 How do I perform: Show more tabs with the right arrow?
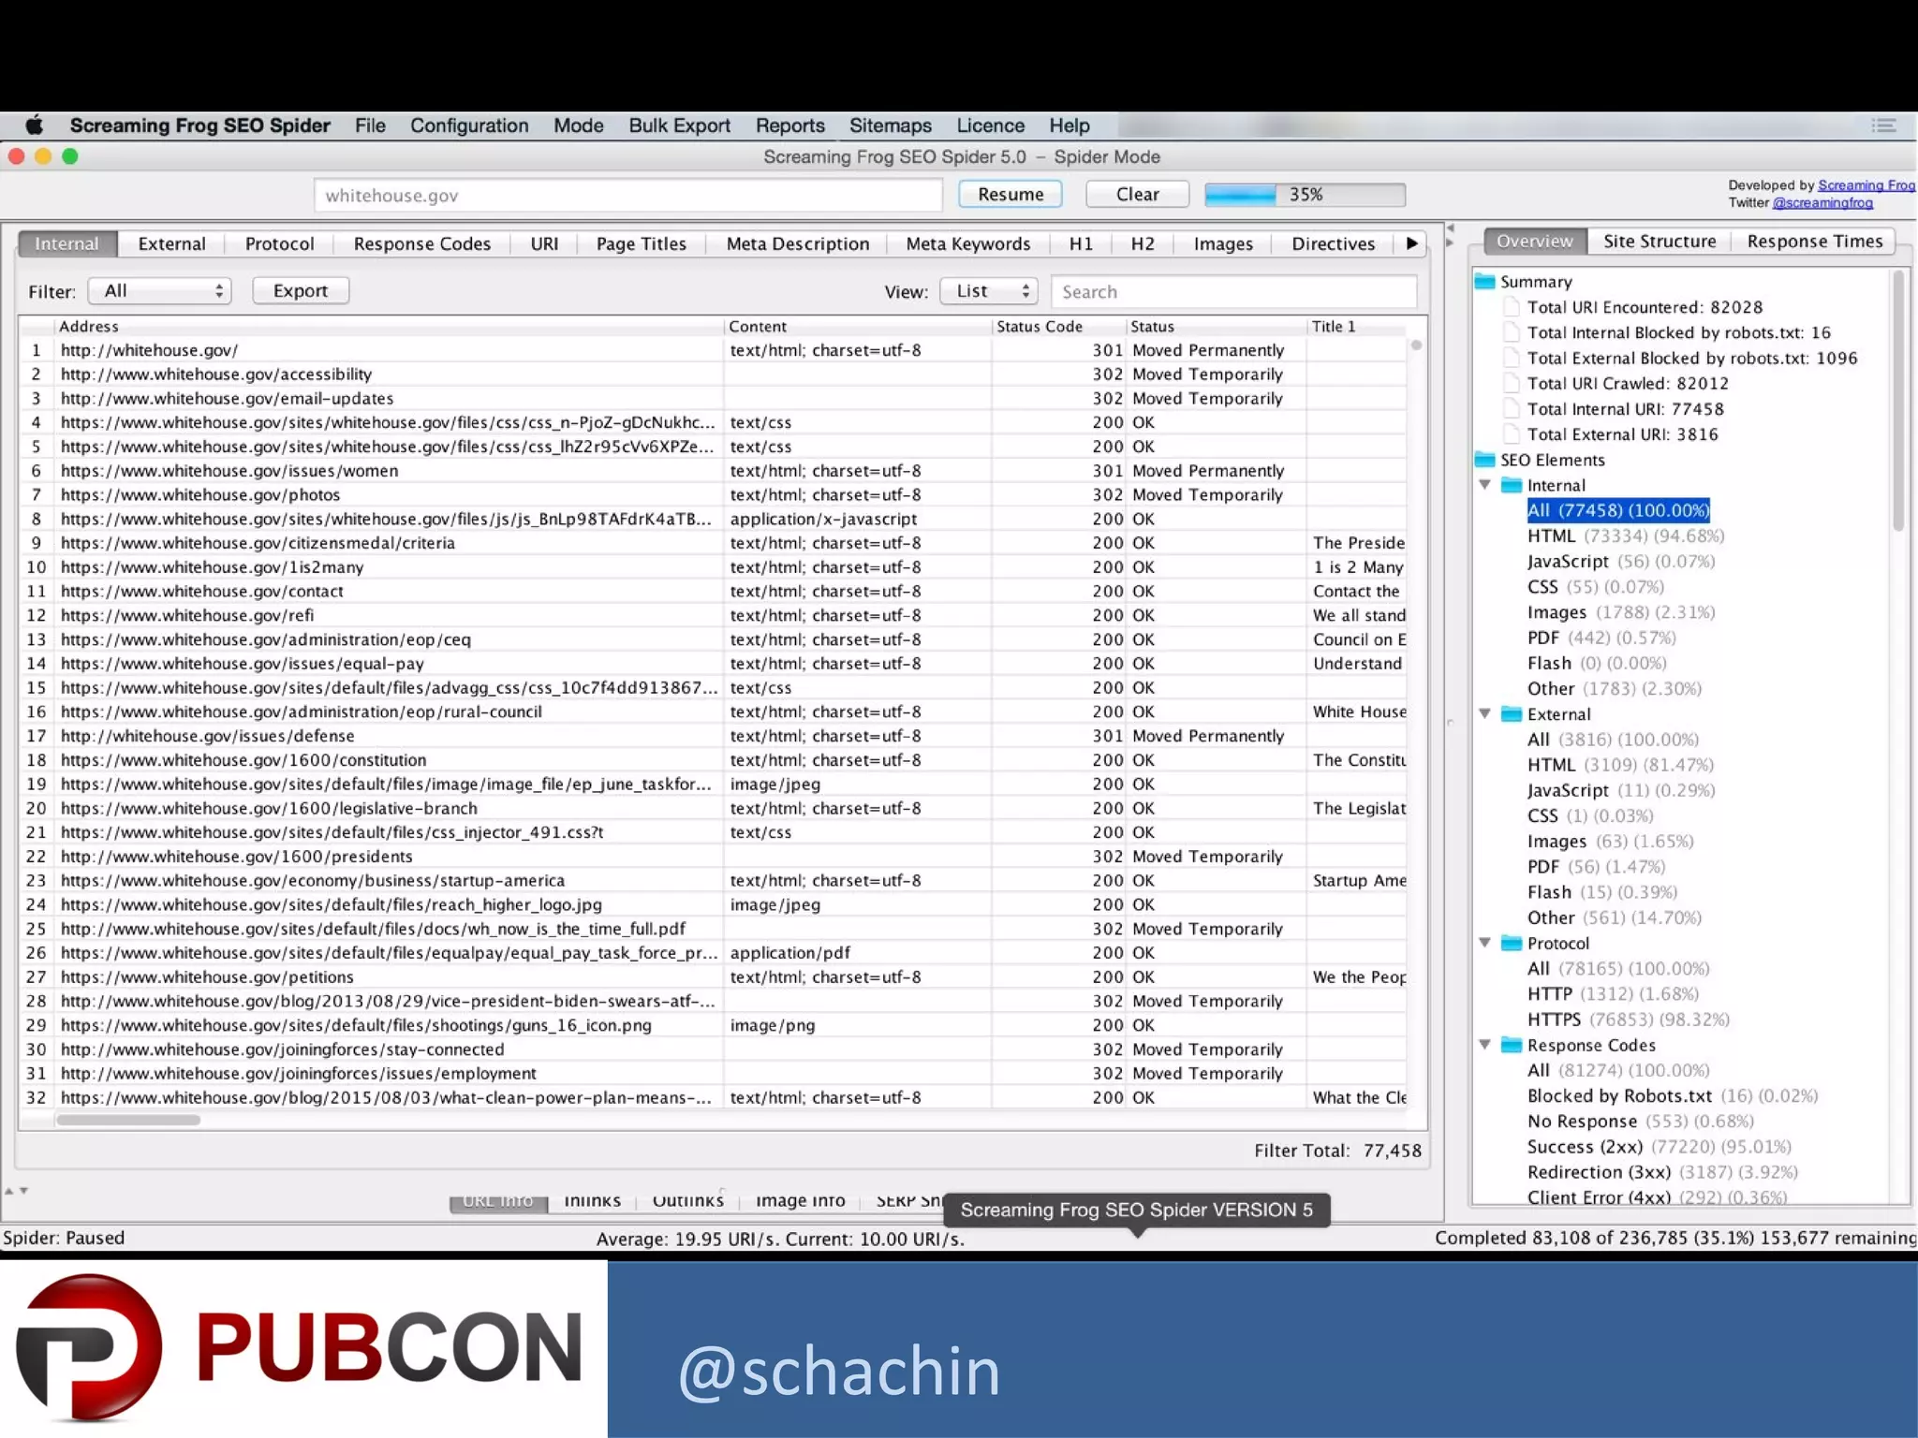[1411, 243]
